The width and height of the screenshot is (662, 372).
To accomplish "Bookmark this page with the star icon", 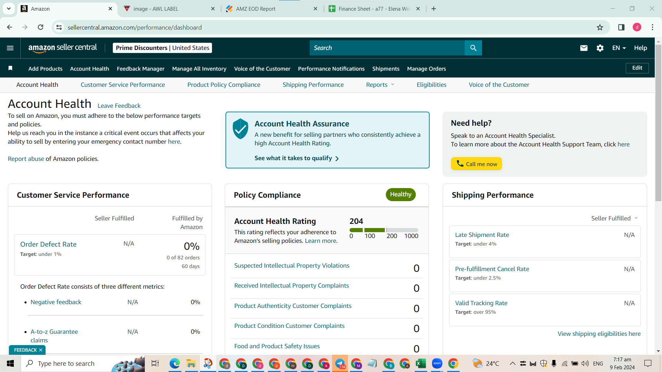I will (x=600, y=27).
